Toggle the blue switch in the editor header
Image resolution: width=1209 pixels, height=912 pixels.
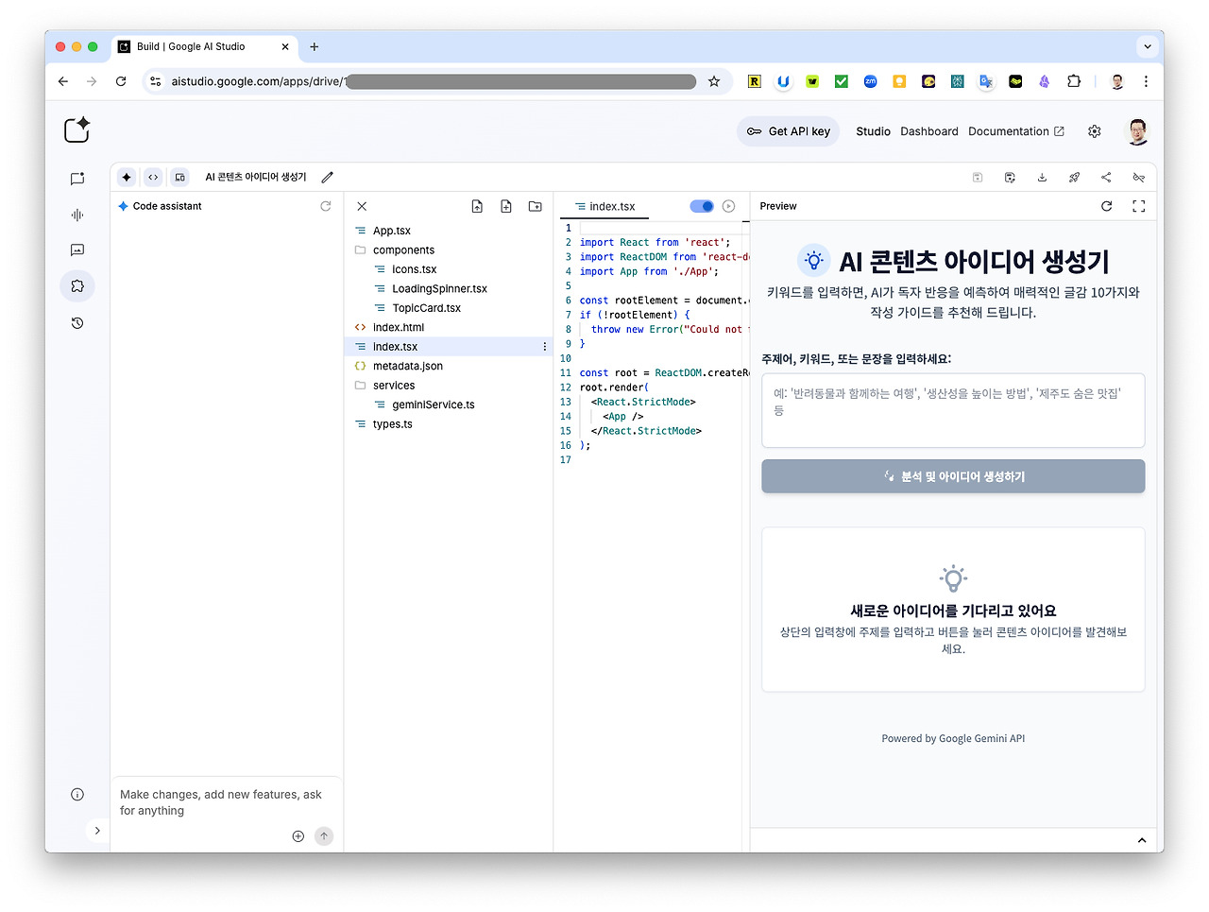(x=702, y=206)
